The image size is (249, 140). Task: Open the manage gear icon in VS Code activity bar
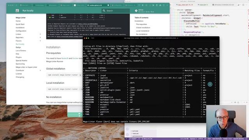pos(127,135)
